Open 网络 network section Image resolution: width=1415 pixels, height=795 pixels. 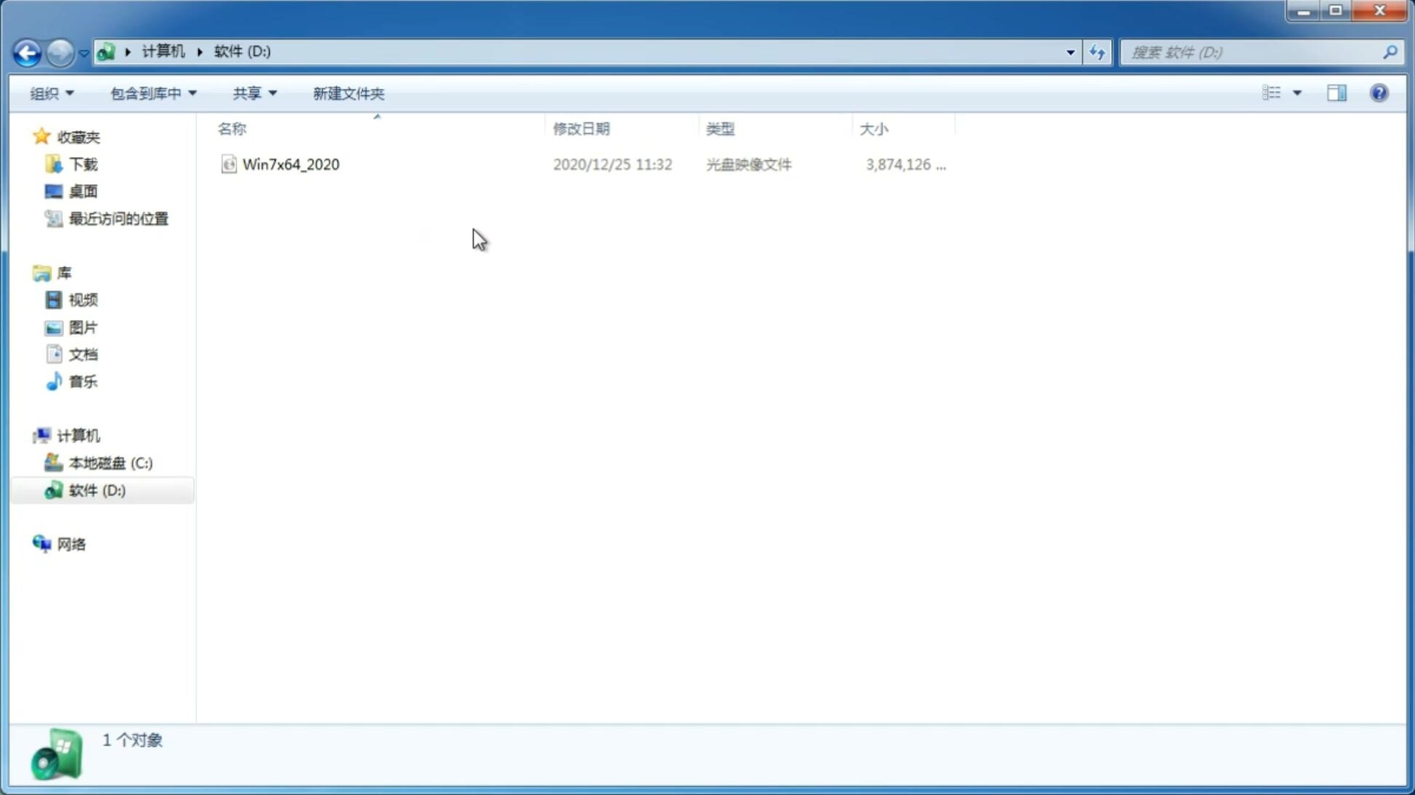(71, 543)
